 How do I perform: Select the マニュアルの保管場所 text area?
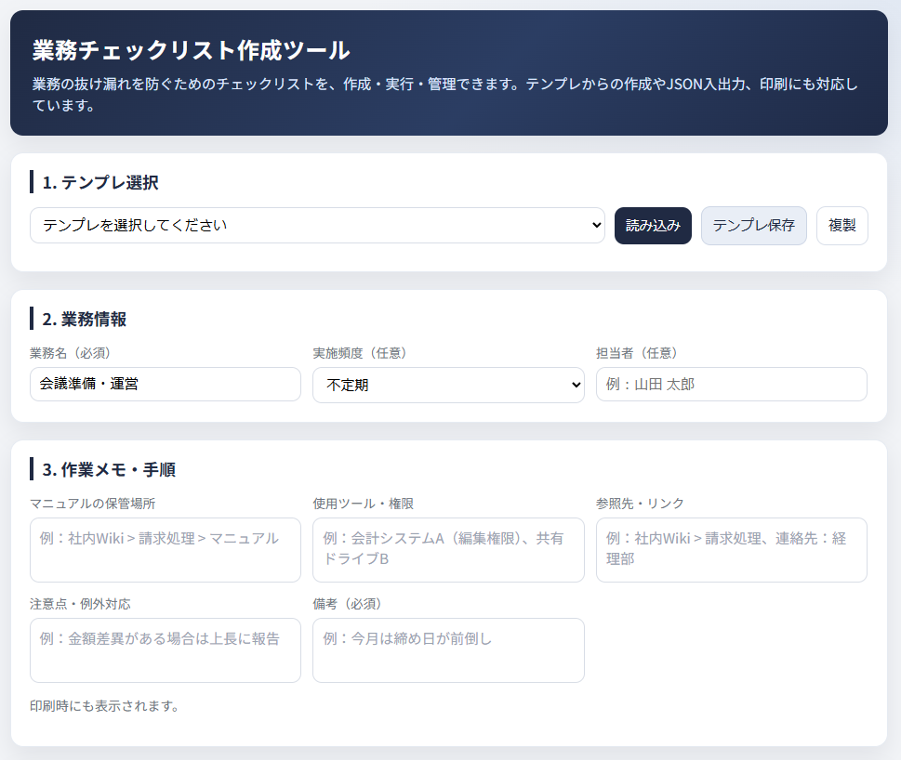pyautogui.click(x=166, y=550)
